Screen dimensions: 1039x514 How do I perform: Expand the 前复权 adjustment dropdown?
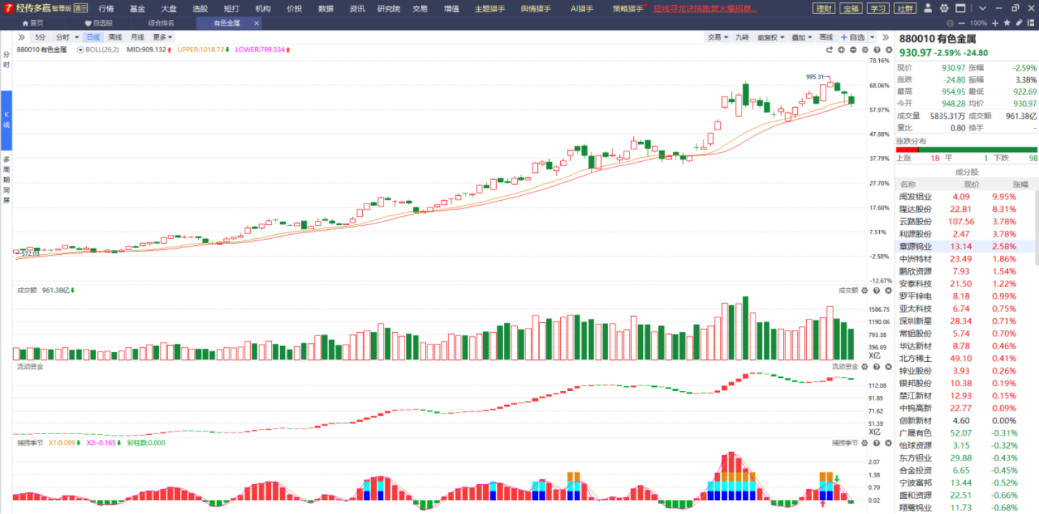[x=771, y=38]
